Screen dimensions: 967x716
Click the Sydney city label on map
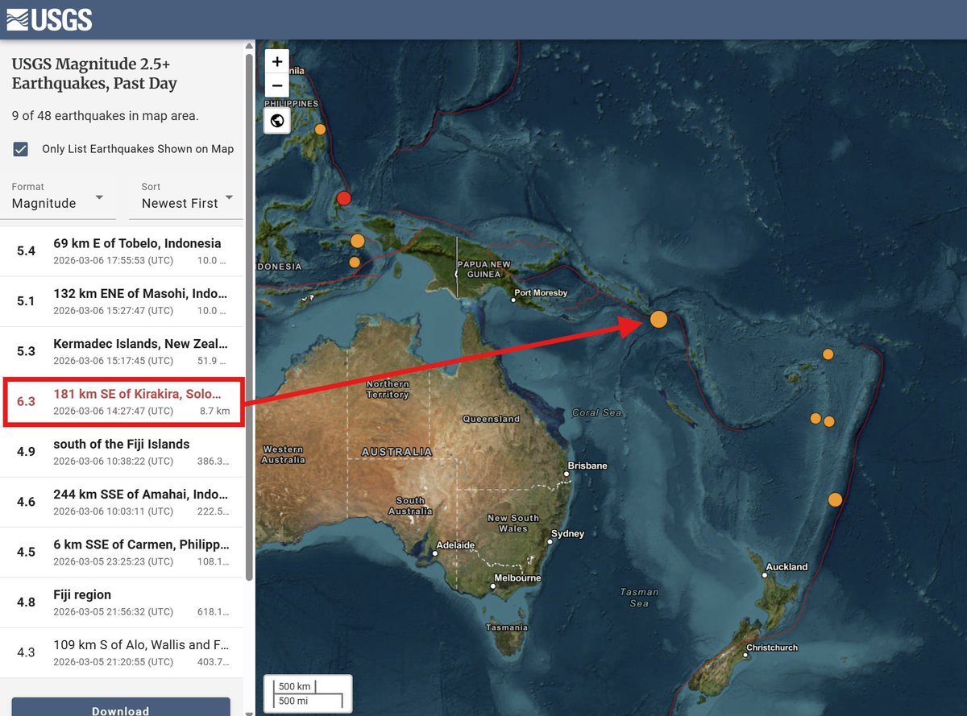click(567, 534)
